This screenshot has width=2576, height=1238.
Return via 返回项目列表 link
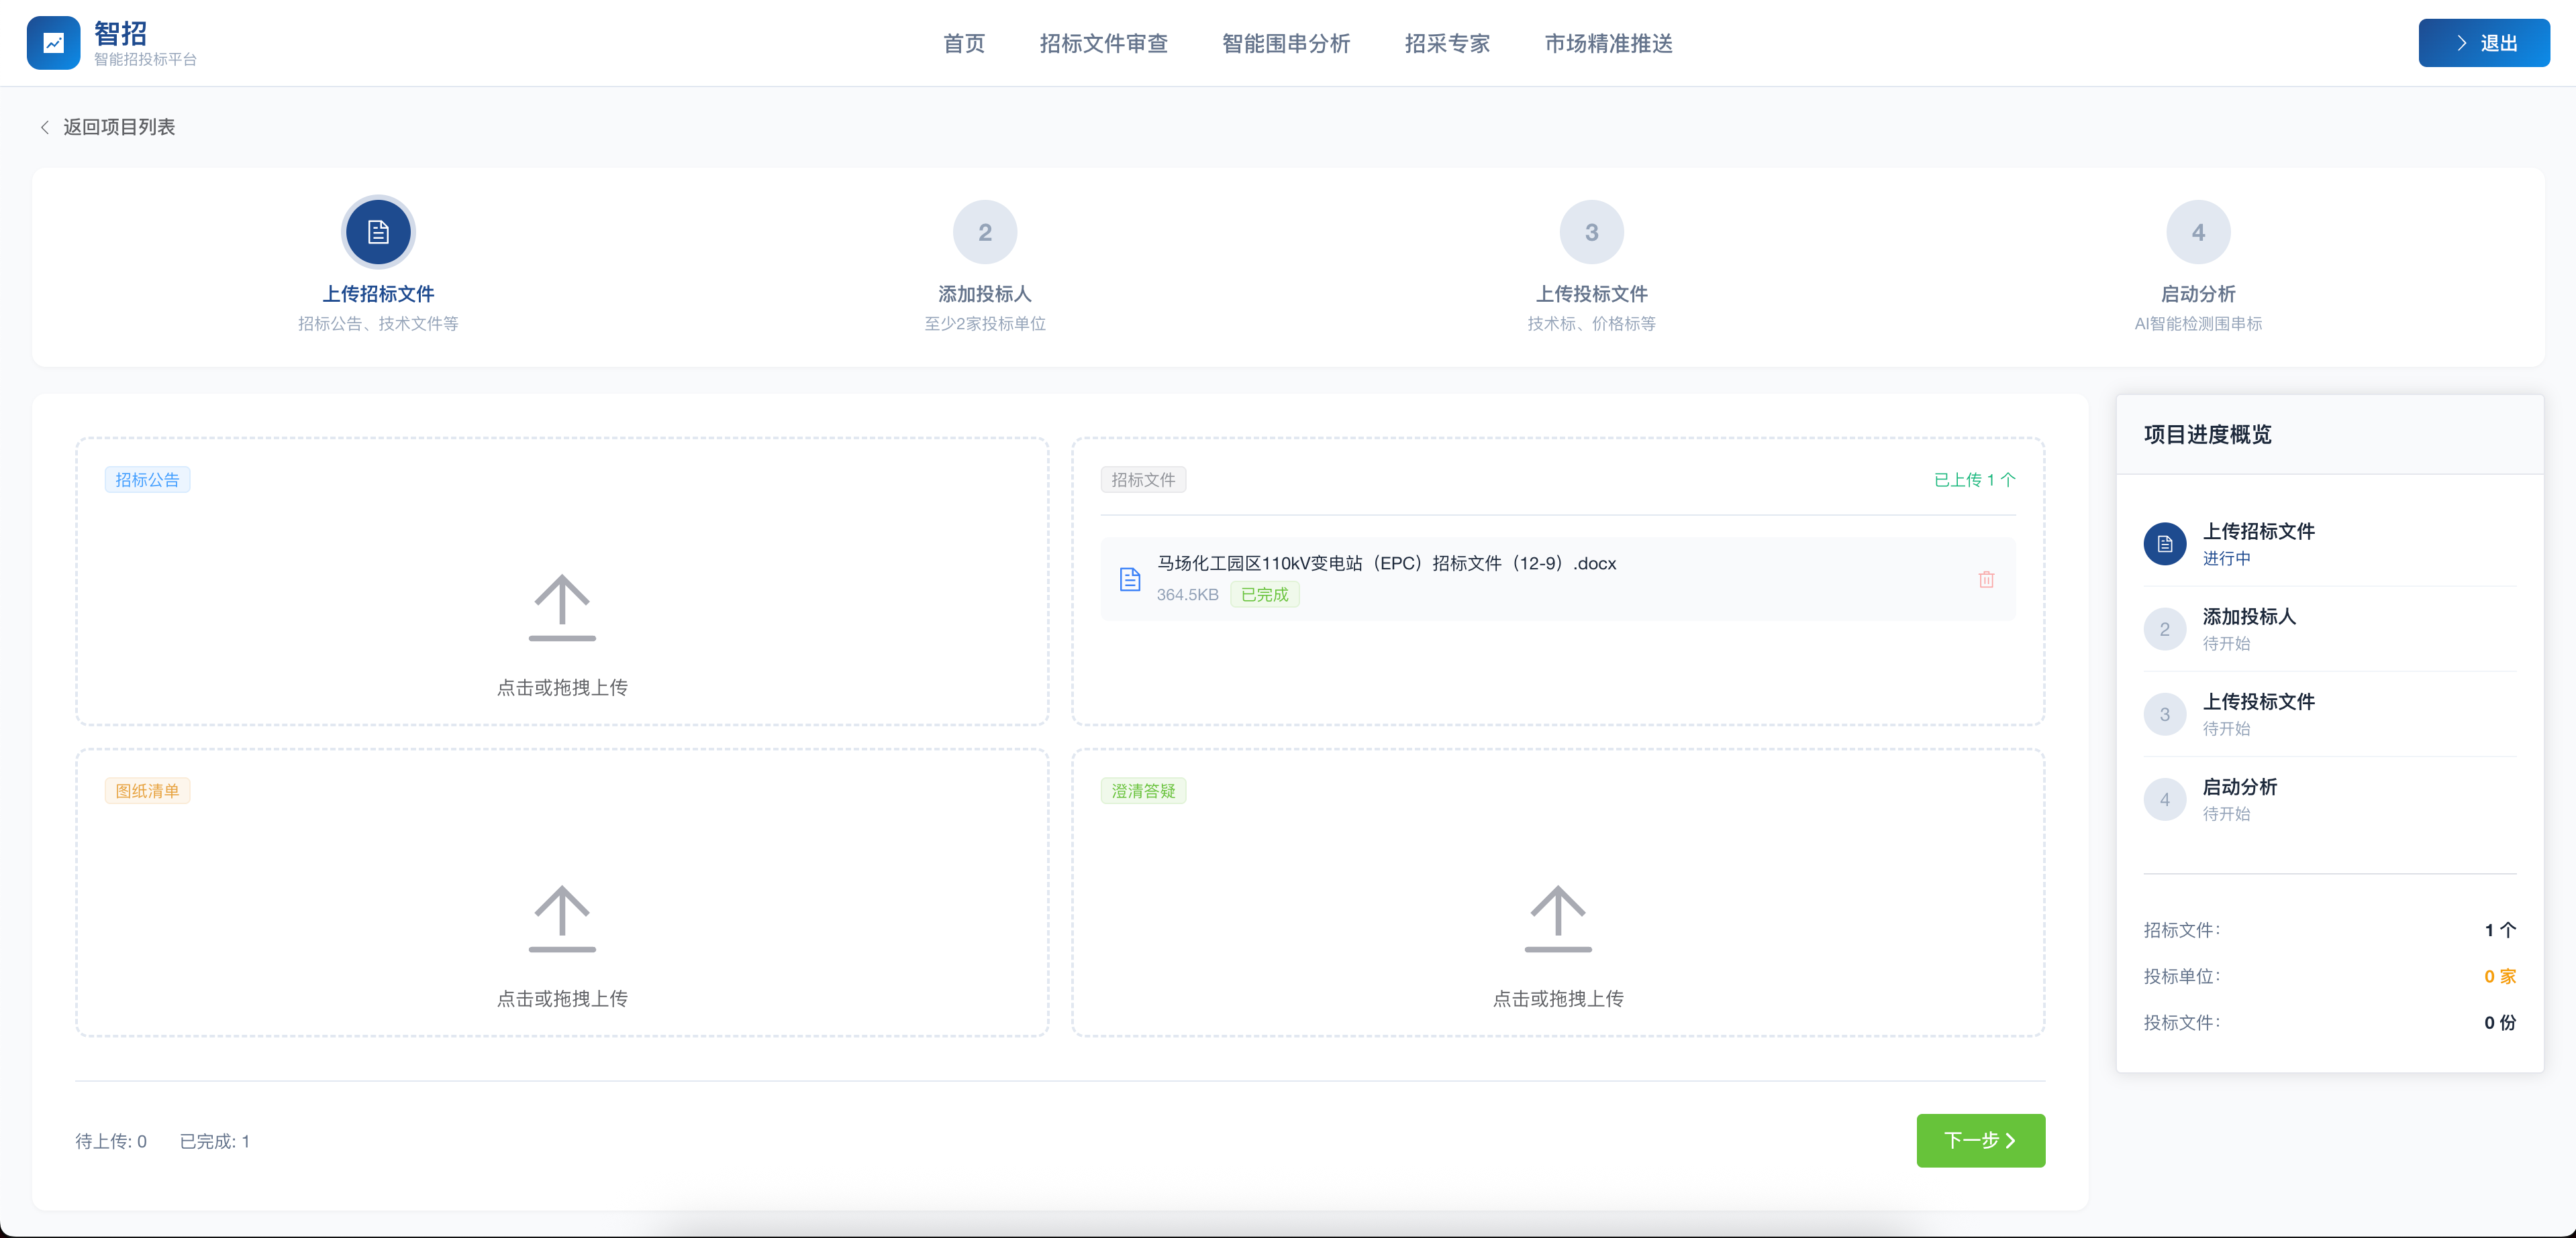pos(119,127)
